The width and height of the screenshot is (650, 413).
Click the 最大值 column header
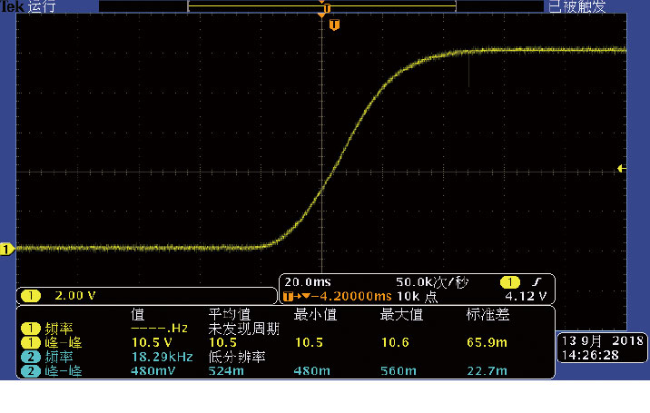pos(401,315)
